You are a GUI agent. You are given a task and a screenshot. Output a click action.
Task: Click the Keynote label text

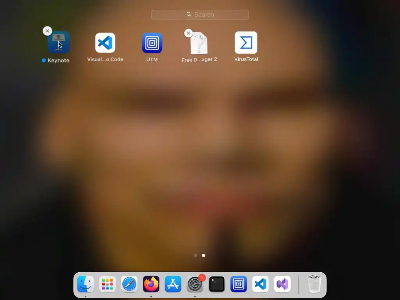(59, 61)
